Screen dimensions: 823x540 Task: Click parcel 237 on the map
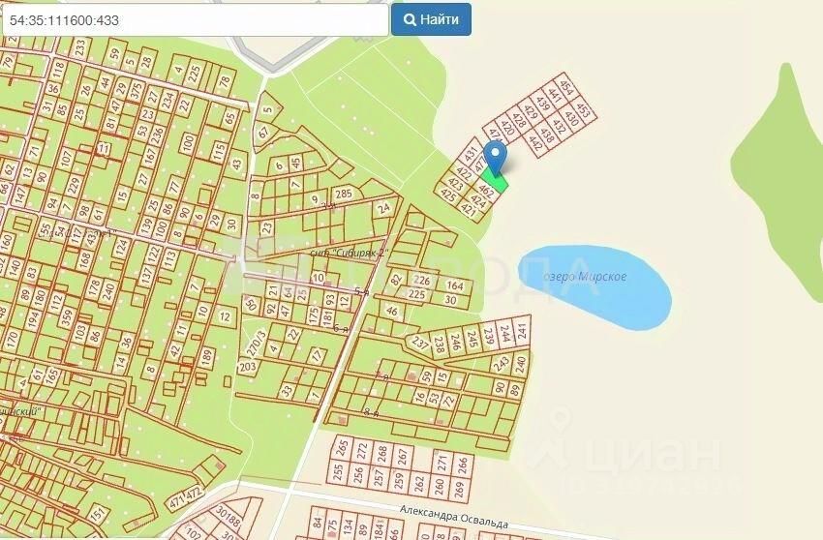coord(420,343)
